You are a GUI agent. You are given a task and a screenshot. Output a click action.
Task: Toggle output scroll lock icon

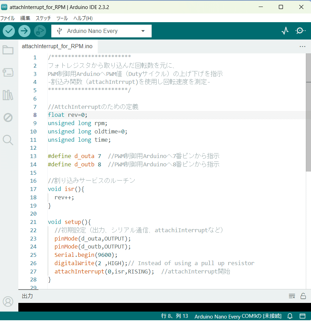click(303, 296)
